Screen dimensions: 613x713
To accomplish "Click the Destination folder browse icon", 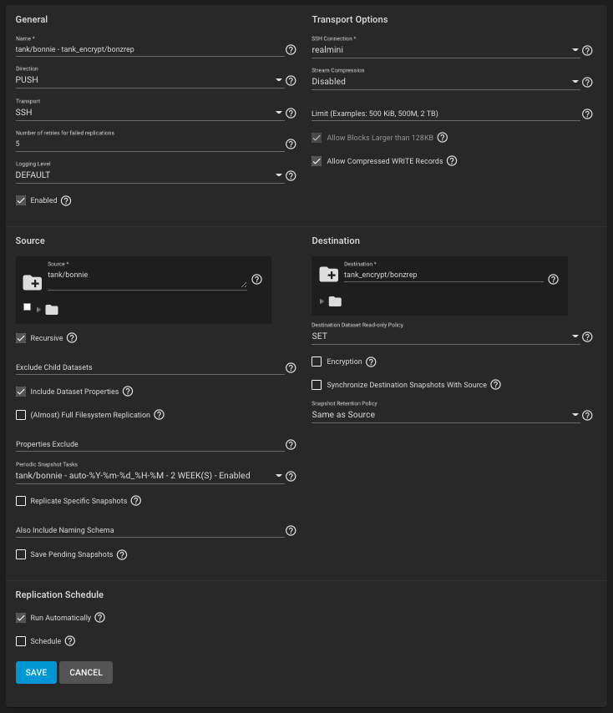I will point(328,275).
